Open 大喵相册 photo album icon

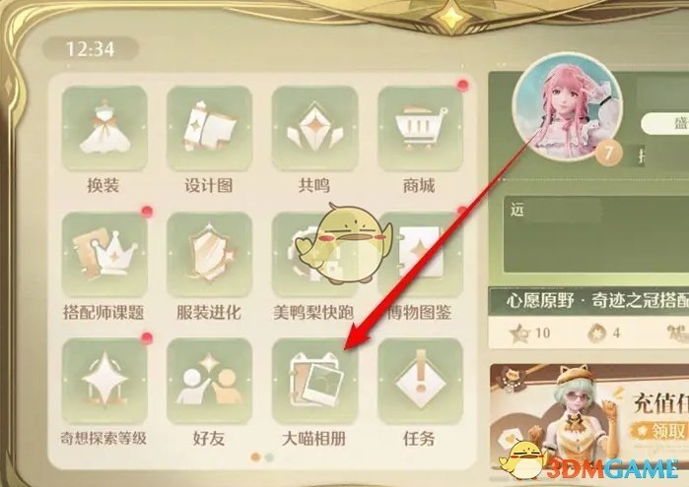pyautogui.click(x=314, y=381)
